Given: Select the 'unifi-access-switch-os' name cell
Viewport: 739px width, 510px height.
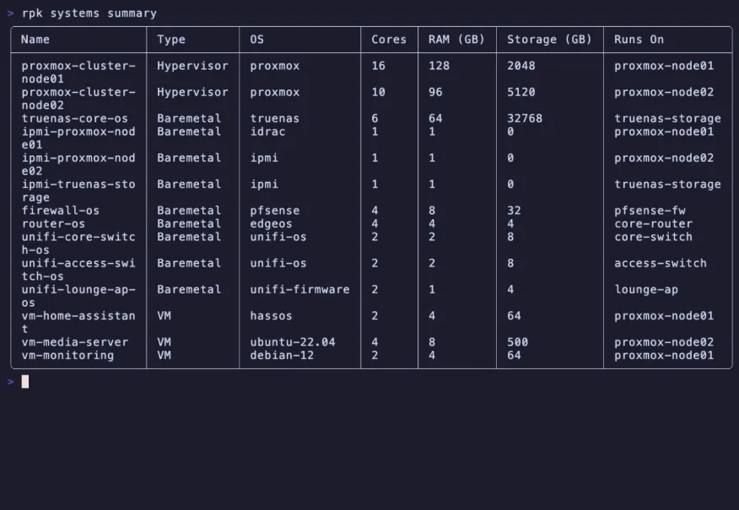Looking at the screenshot, I should 78,270.
